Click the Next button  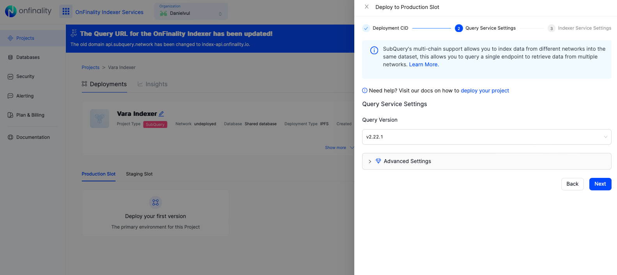point(600,184)
